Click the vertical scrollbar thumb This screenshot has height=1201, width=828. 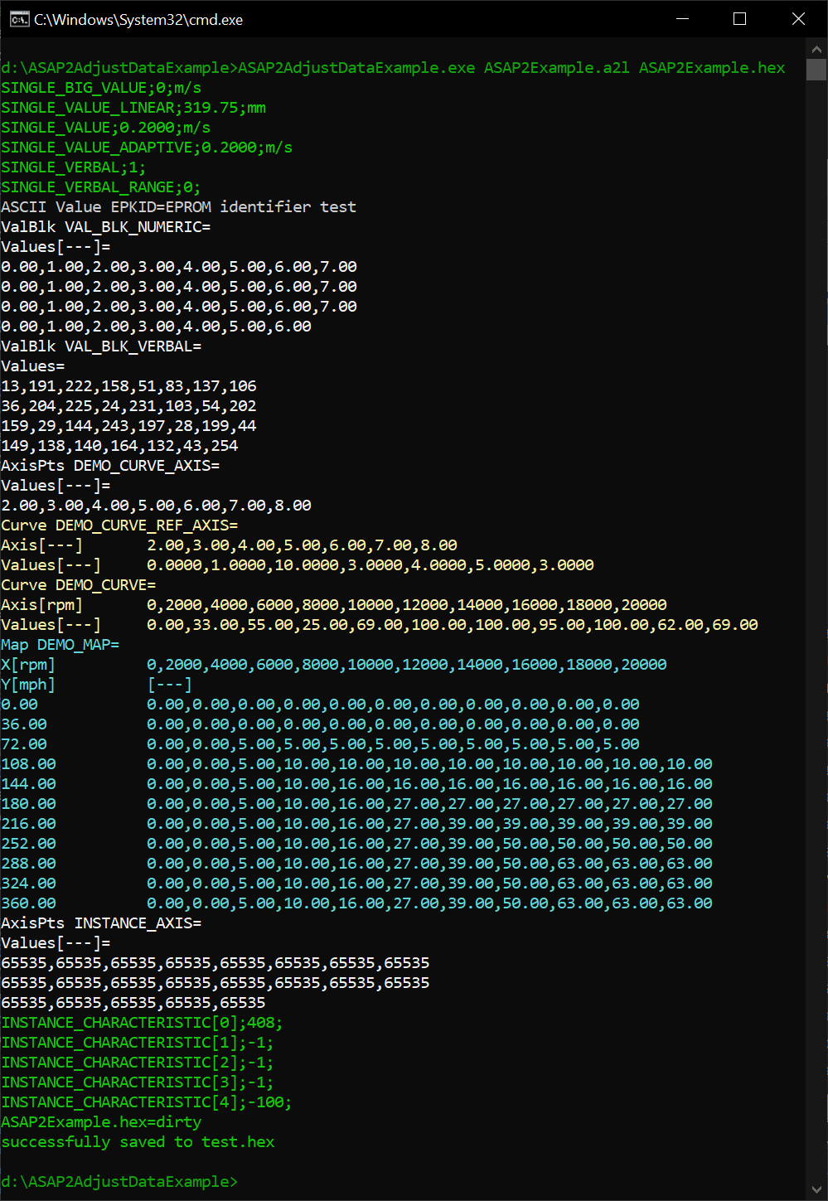pyautogui.click(x=816, y=70)
